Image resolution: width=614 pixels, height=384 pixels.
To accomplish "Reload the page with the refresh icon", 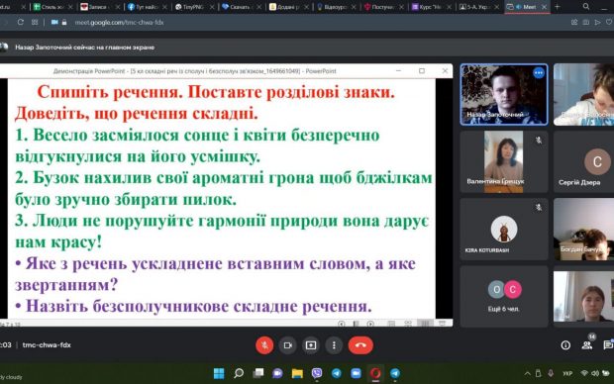I will click(x=21, y=23).
